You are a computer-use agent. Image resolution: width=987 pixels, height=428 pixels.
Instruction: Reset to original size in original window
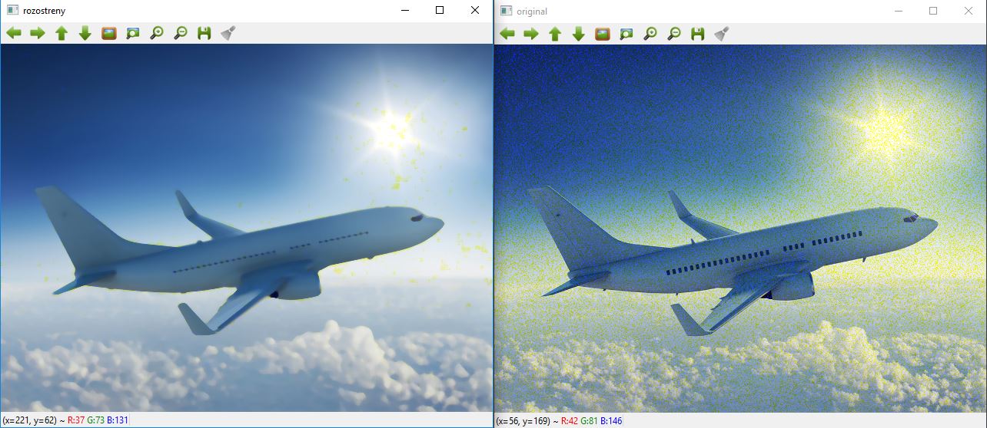coord(603,33)
